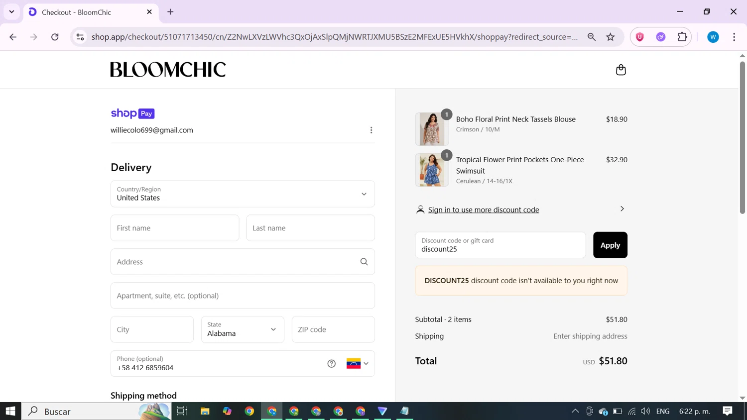Open File Explorer from the taskbar
This screenshot has height=420, width=747.
tap(205, 411)
